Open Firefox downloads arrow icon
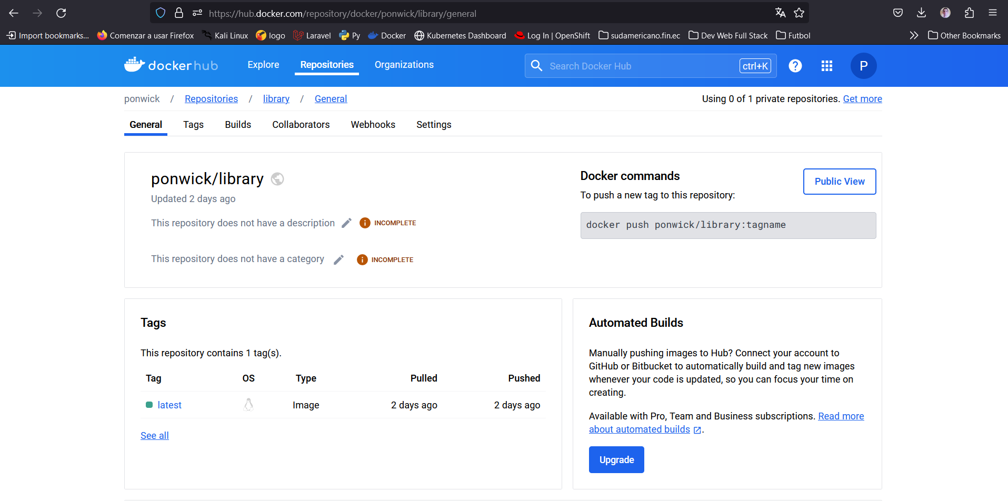This screenshot has width=1008, height=501. [921, 13]
